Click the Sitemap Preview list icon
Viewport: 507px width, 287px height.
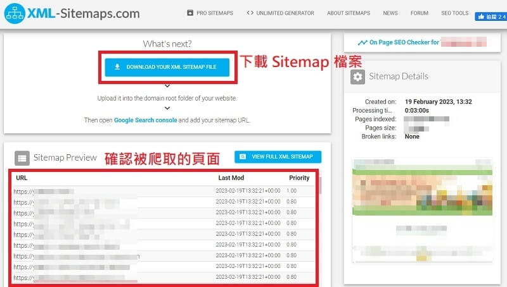click(22, 158)
